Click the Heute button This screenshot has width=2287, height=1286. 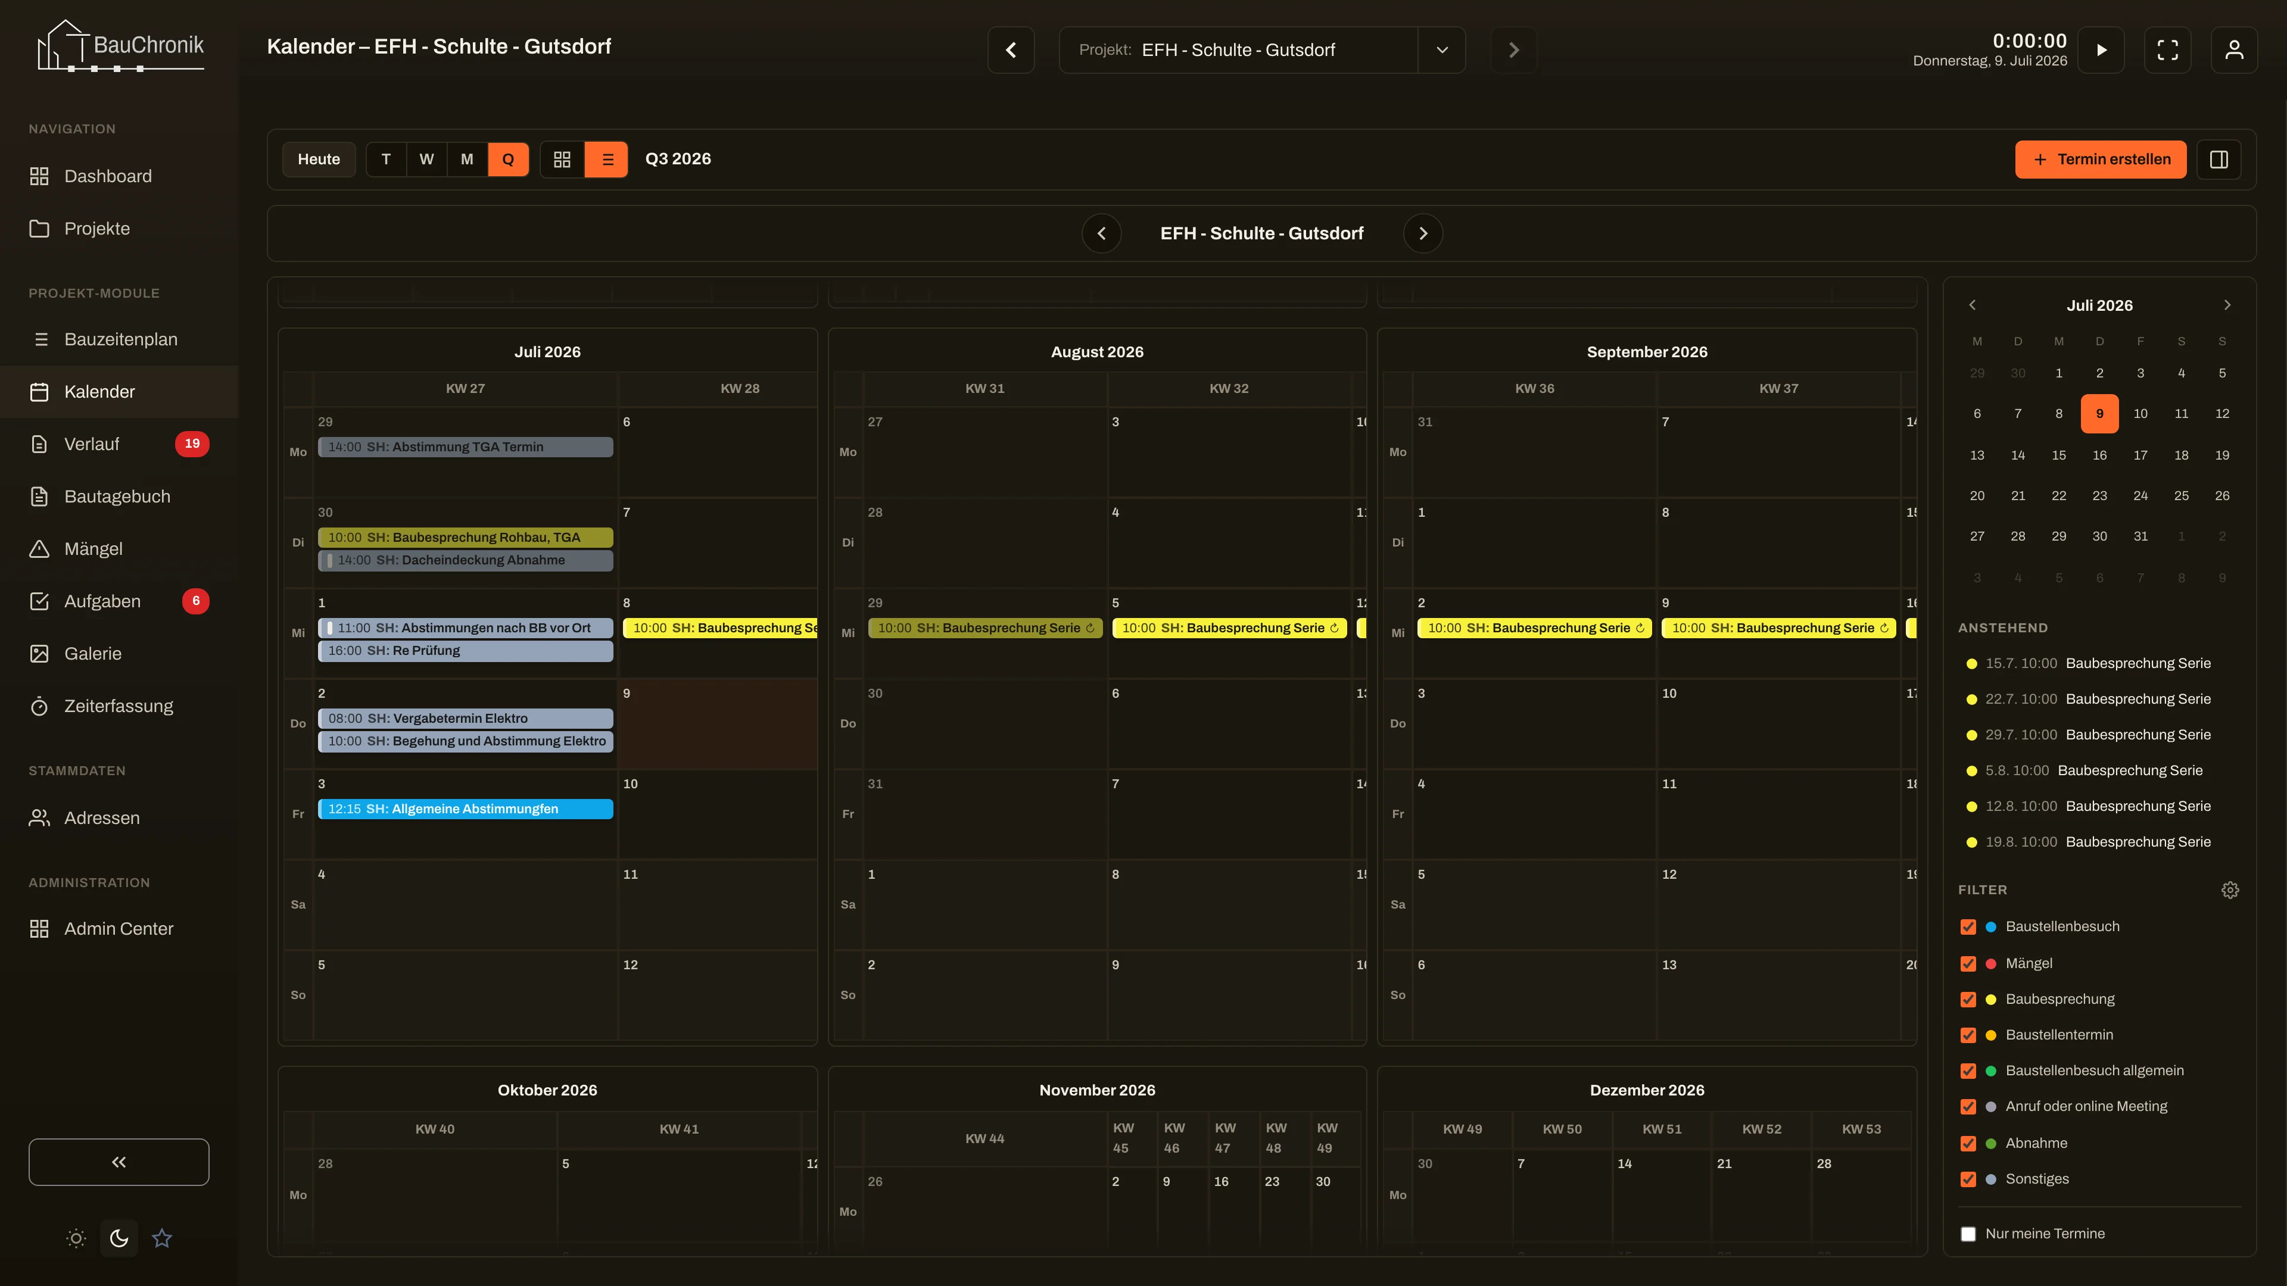pos(319,159)
